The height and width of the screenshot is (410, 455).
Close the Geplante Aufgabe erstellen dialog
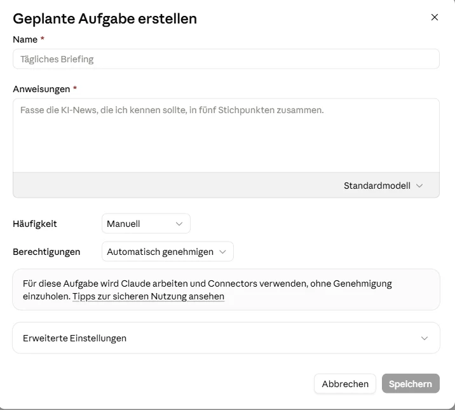435,17
